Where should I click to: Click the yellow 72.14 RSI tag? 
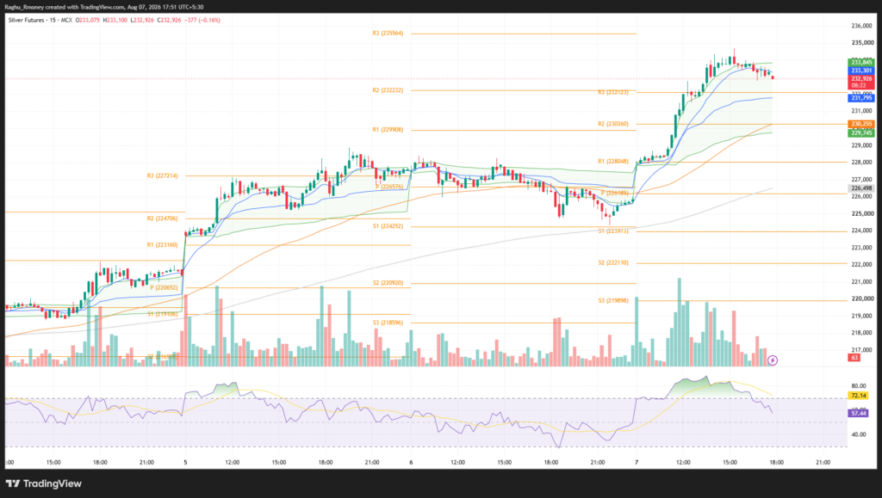pos(859,396)
